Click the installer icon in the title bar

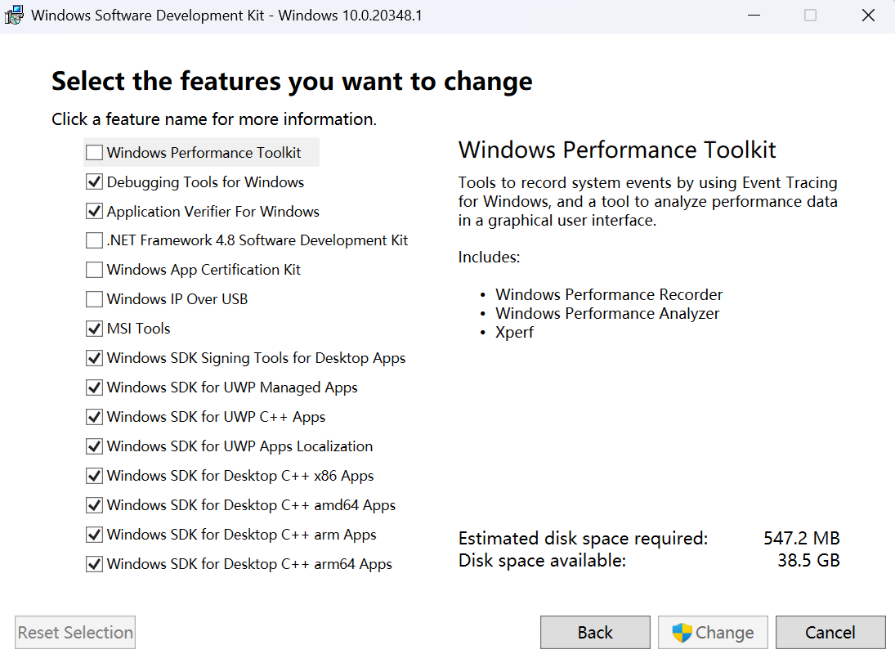[14, 15]
